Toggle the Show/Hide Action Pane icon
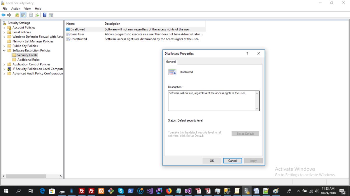350x196 pixels. (x=50, y=15)
